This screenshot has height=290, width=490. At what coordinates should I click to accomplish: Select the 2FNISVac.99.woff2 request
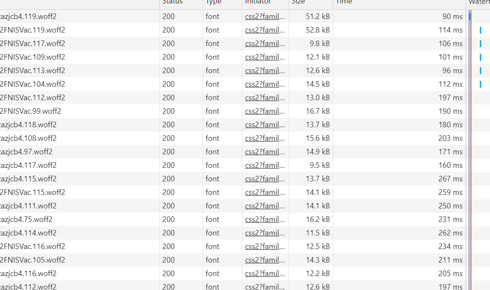pos(31,111)
